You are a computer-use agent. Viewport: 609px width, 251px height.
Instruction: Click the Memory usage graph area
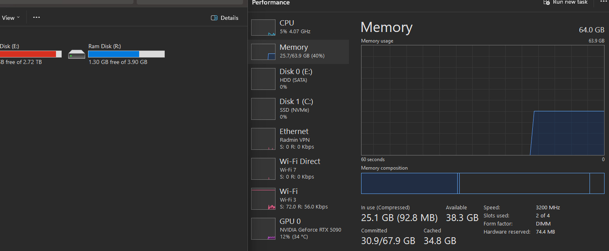483,100
